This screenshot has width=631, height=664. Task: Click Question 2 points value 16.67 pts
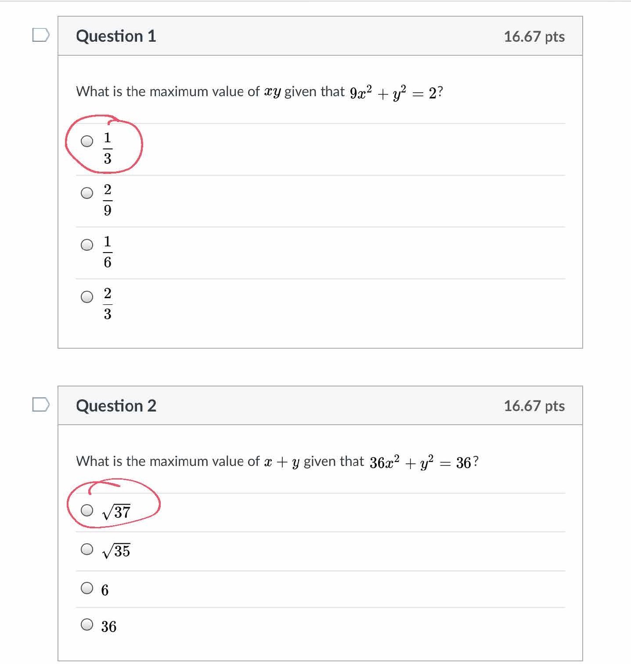click(x=534, y=406)
